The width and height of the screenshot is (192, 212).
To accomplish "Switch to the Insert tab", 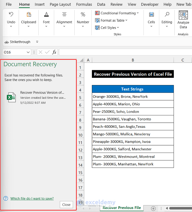I will point(39,4).
